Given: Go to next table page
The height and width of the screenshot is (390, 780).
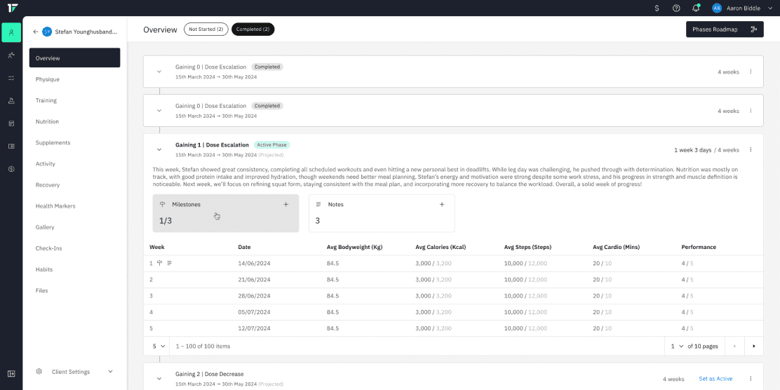Looking at the screenshot, I should point(753,347).
